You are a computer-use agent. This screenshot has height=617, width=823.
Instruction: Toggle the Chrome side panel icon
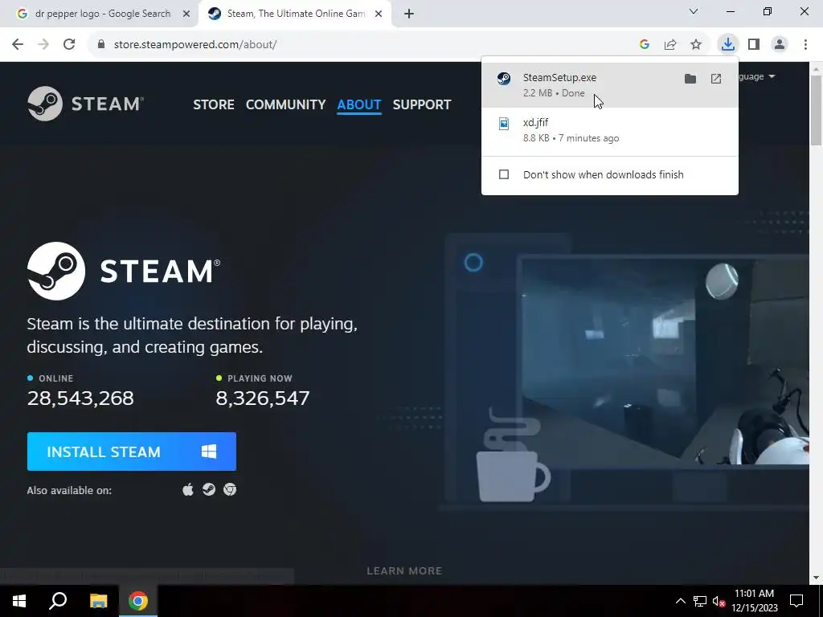[754, 45]
